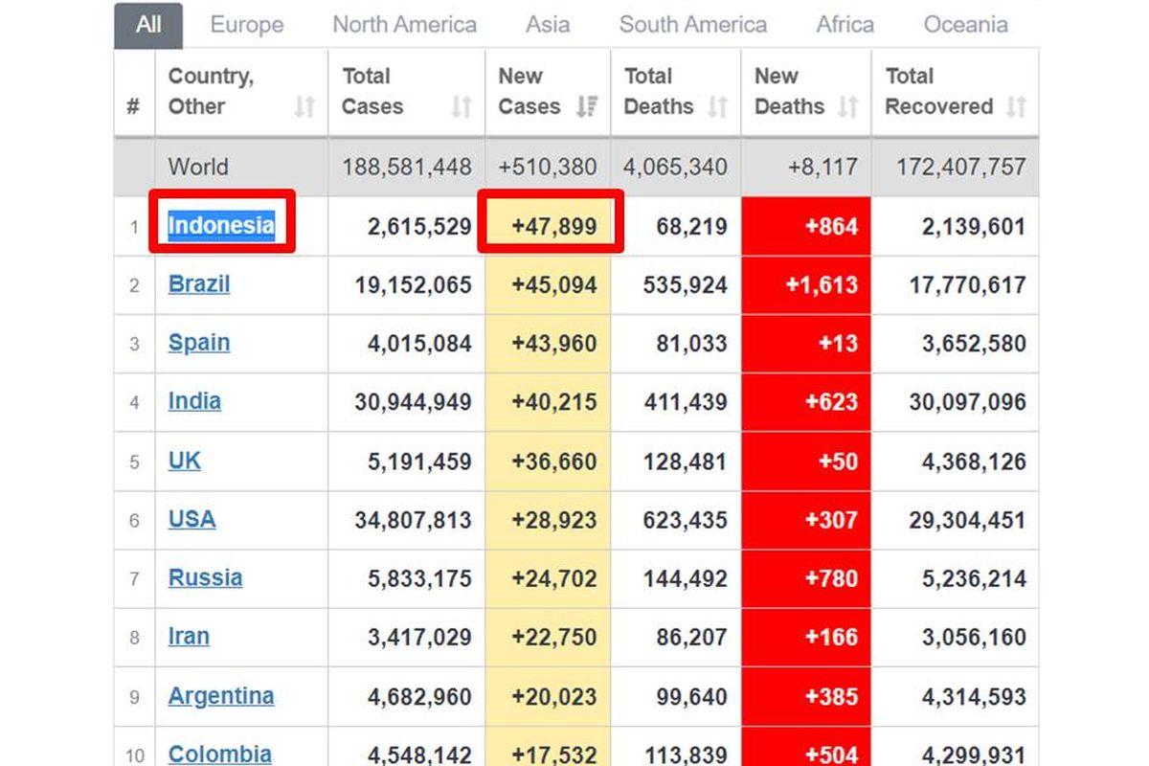1149x766 pixels.
Task: Click the UK link
Action: click(185, 461)
